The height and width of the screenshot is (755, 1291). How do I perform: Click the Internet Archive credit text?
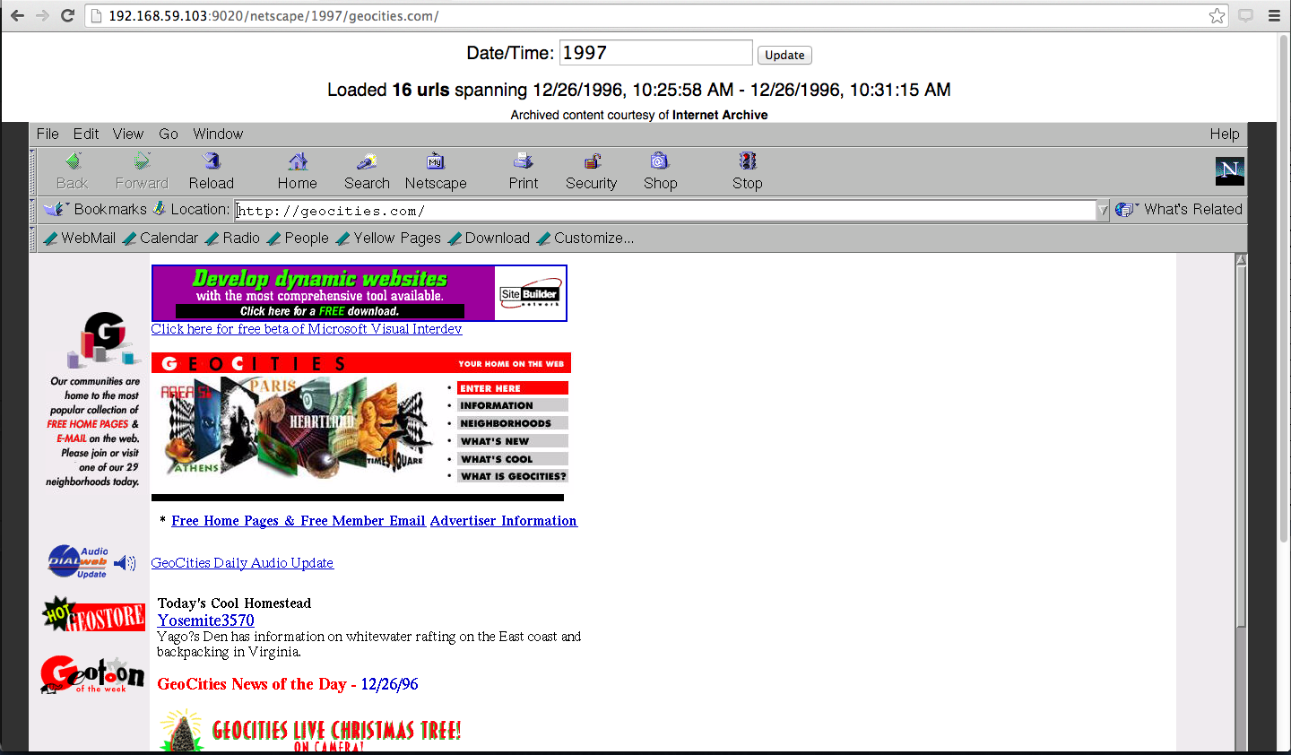click(639, 115)
